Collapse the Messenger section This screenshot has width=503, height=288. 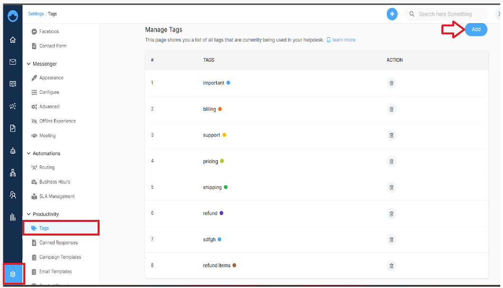[x=28, y=64]
